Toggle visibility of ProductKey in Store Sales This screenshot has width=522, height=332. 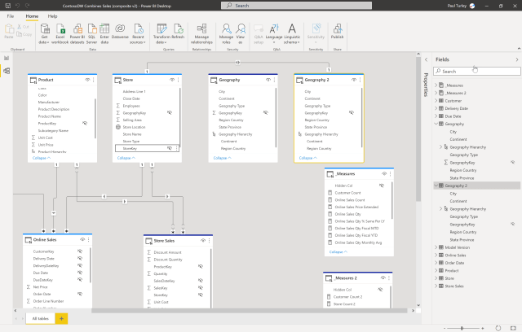[x=201, y=266]
